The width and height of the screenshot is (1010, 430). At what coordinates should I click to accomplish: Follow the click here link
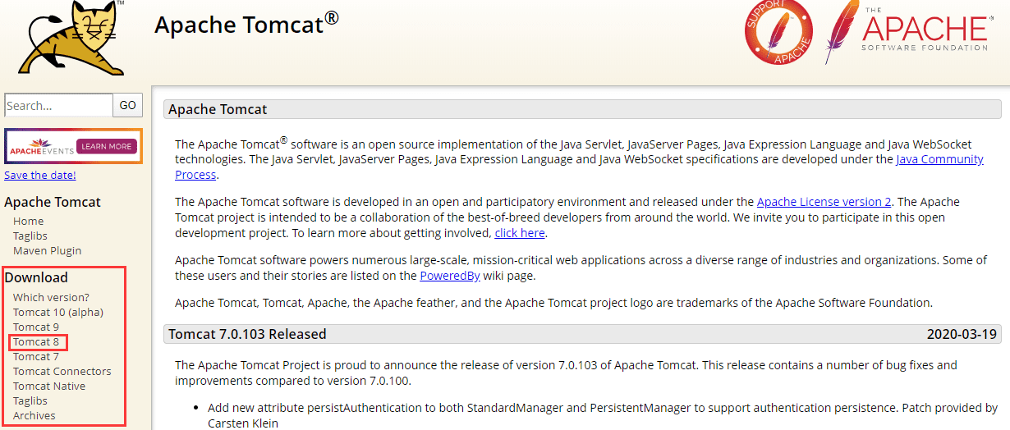coord(520,232)
